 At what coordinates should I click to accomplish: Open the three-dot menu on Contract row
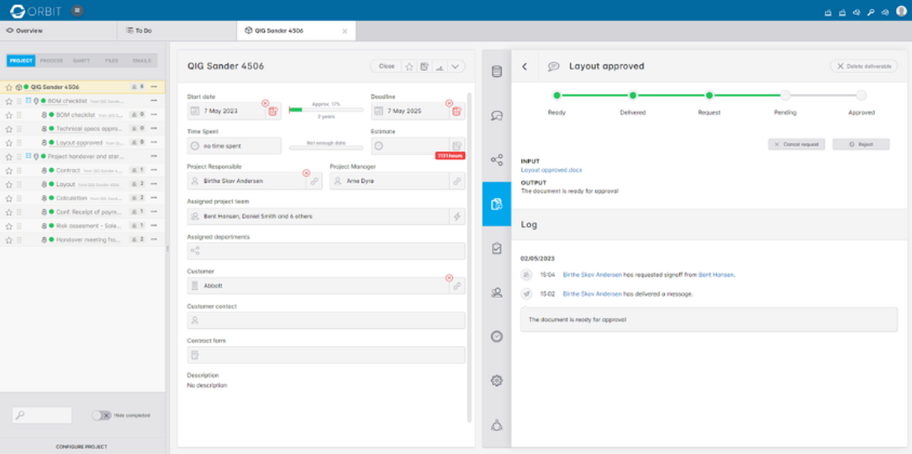point(155,171)
